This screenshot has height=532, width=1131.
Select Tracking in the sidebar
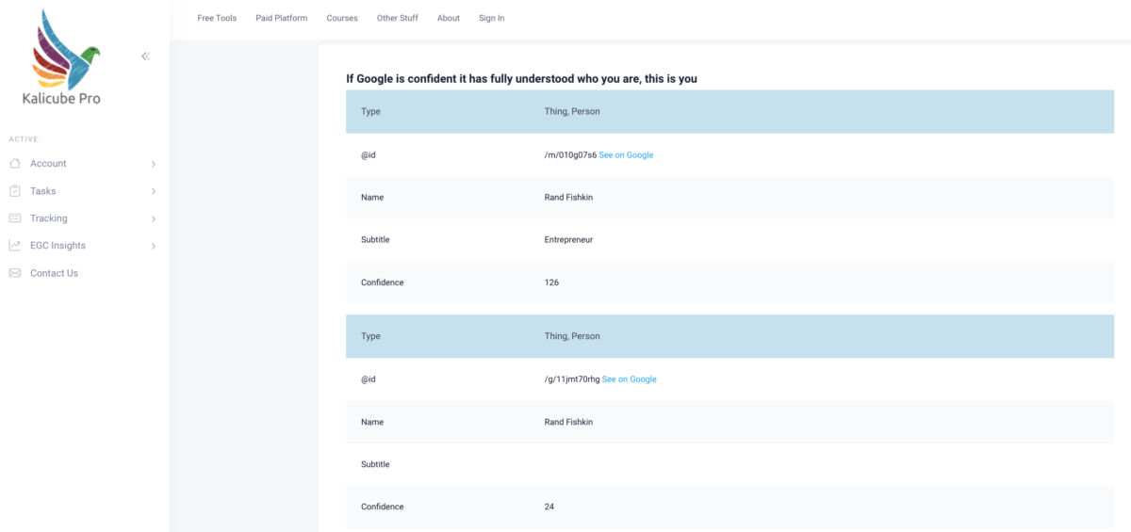49,218
